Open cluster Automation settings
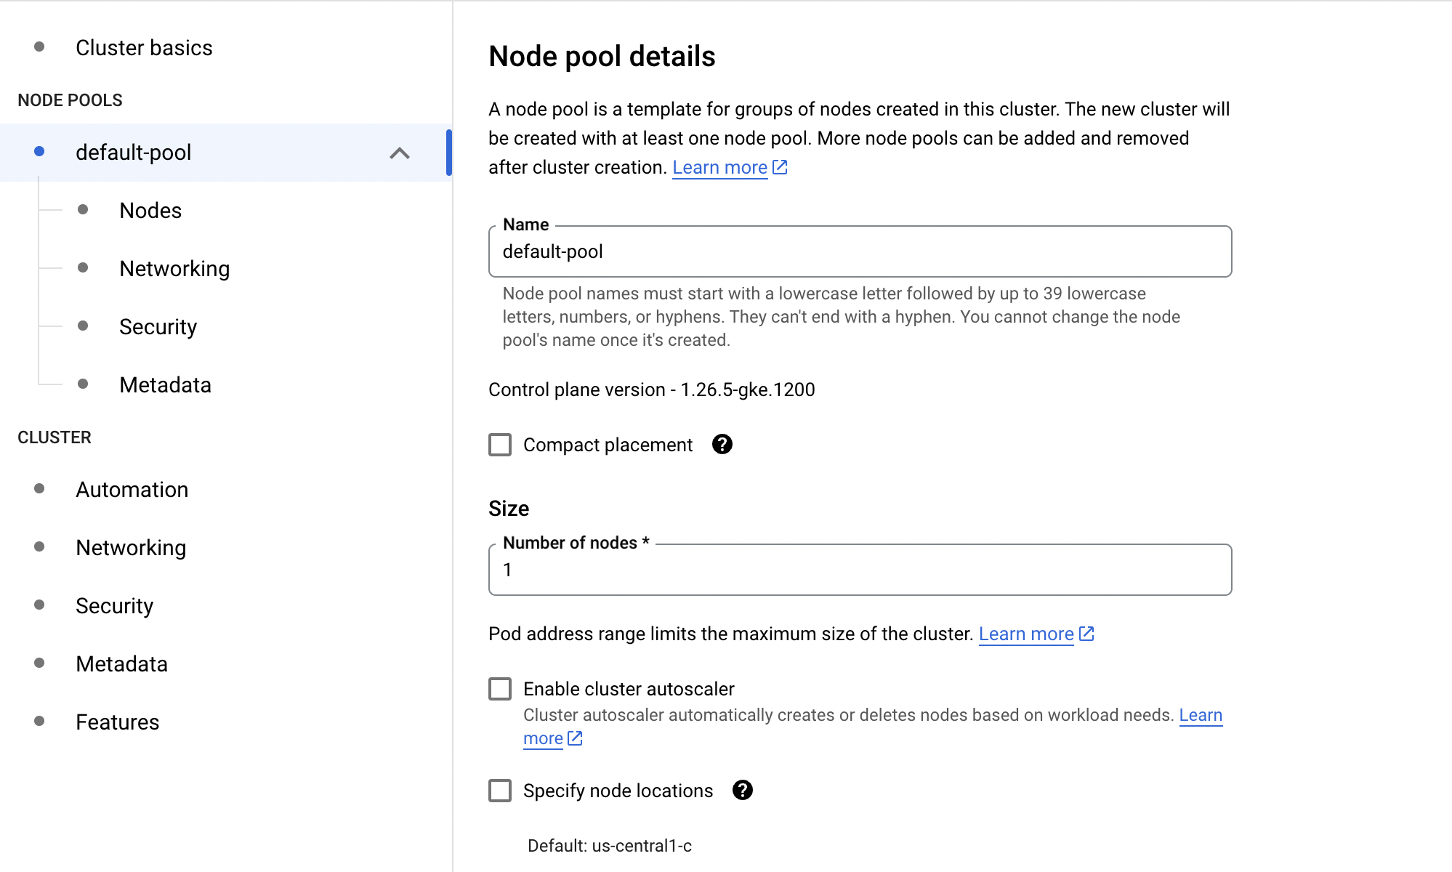The width and height of the screenshot is (1452, 872). click(x=132, y=490)
